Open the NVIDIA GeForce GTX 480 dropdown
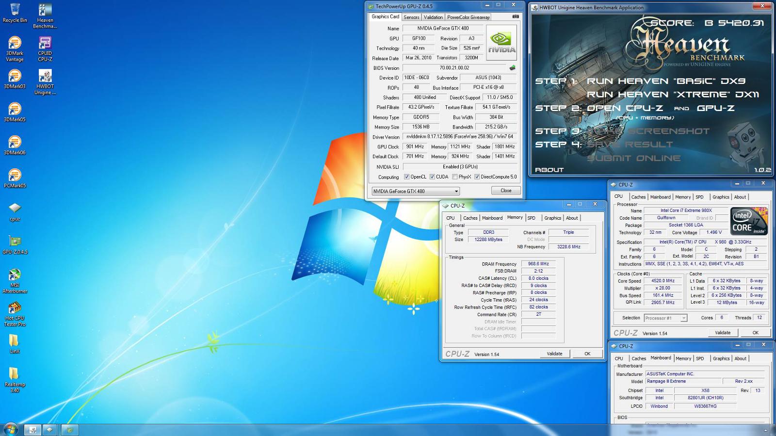The image size is (776, 436). coord(415,191)
